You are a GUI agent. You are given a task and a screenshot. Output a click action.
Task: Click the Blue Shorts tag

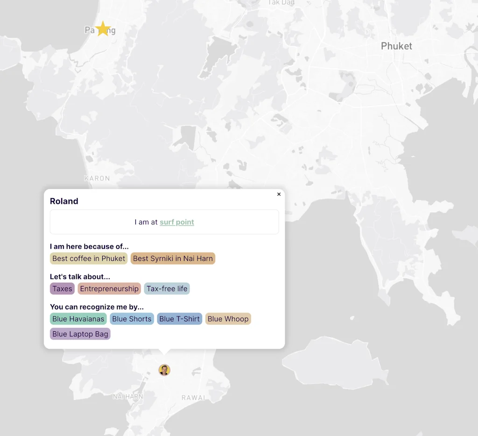(x=132, y=319)
